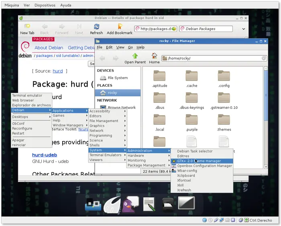Click the /home/rocky/ location field
The height and width of the screenshot is (226, 281).
(214, 58)
